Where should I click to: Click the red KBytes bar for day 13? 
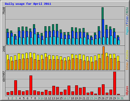(x=54, y=90)
